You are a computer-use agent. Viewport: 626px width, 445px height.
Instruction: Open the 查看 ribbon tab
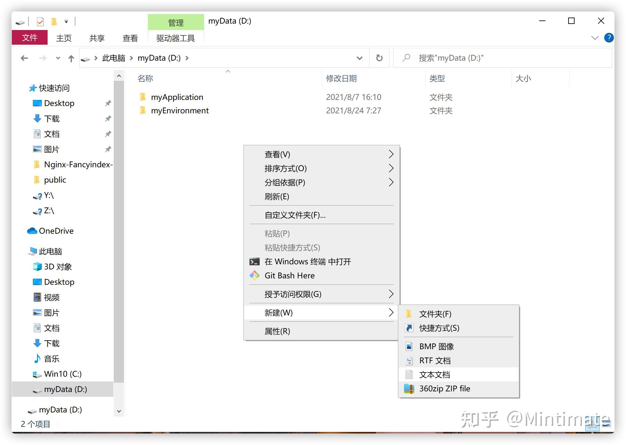130,38
